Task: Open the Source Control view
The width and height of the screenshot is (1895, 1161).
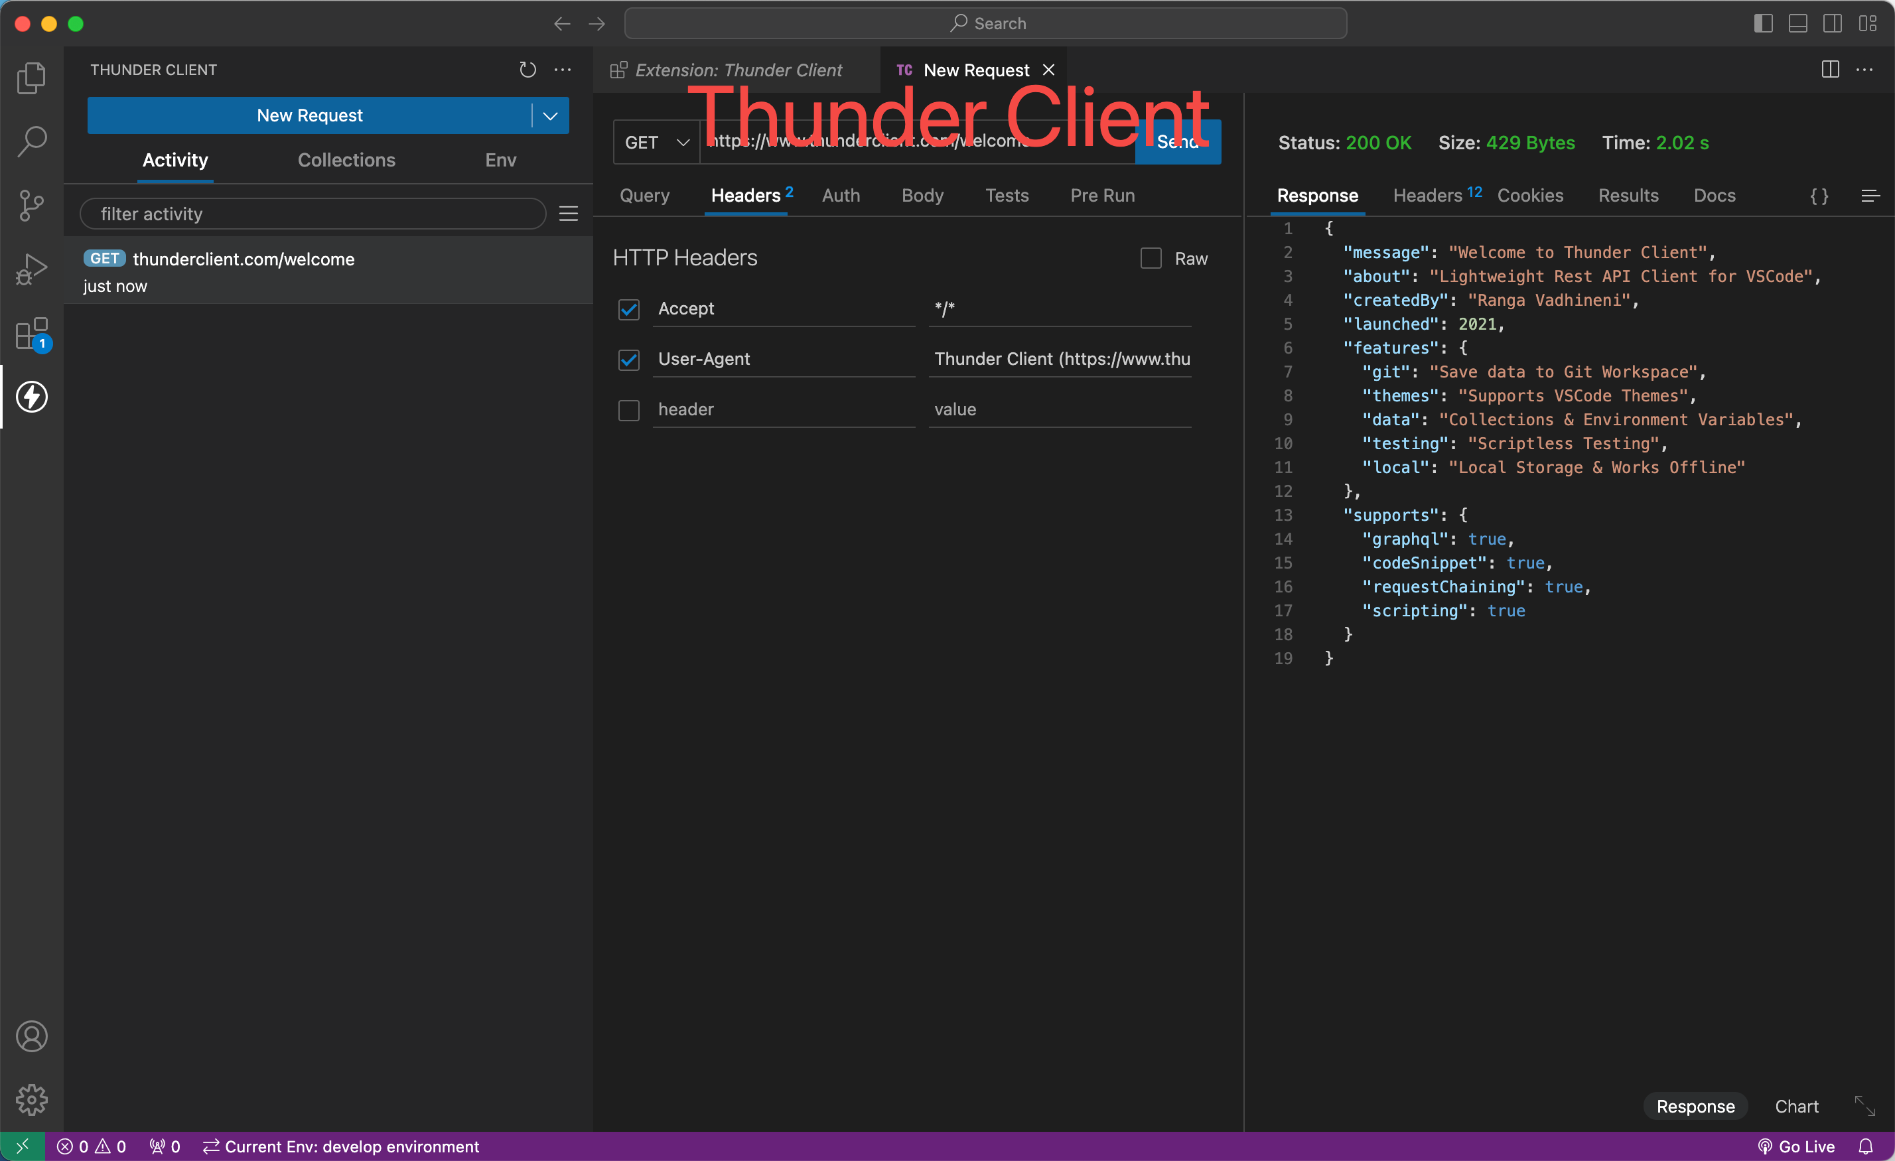Action: click(32, 205)
